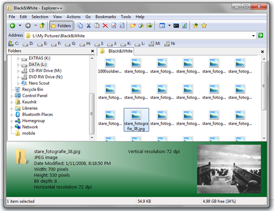Select Bluetooth Places in tree

[37, 114]
